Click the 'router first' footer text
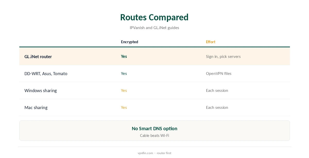309x158 pixels. (x=164, y=153)
